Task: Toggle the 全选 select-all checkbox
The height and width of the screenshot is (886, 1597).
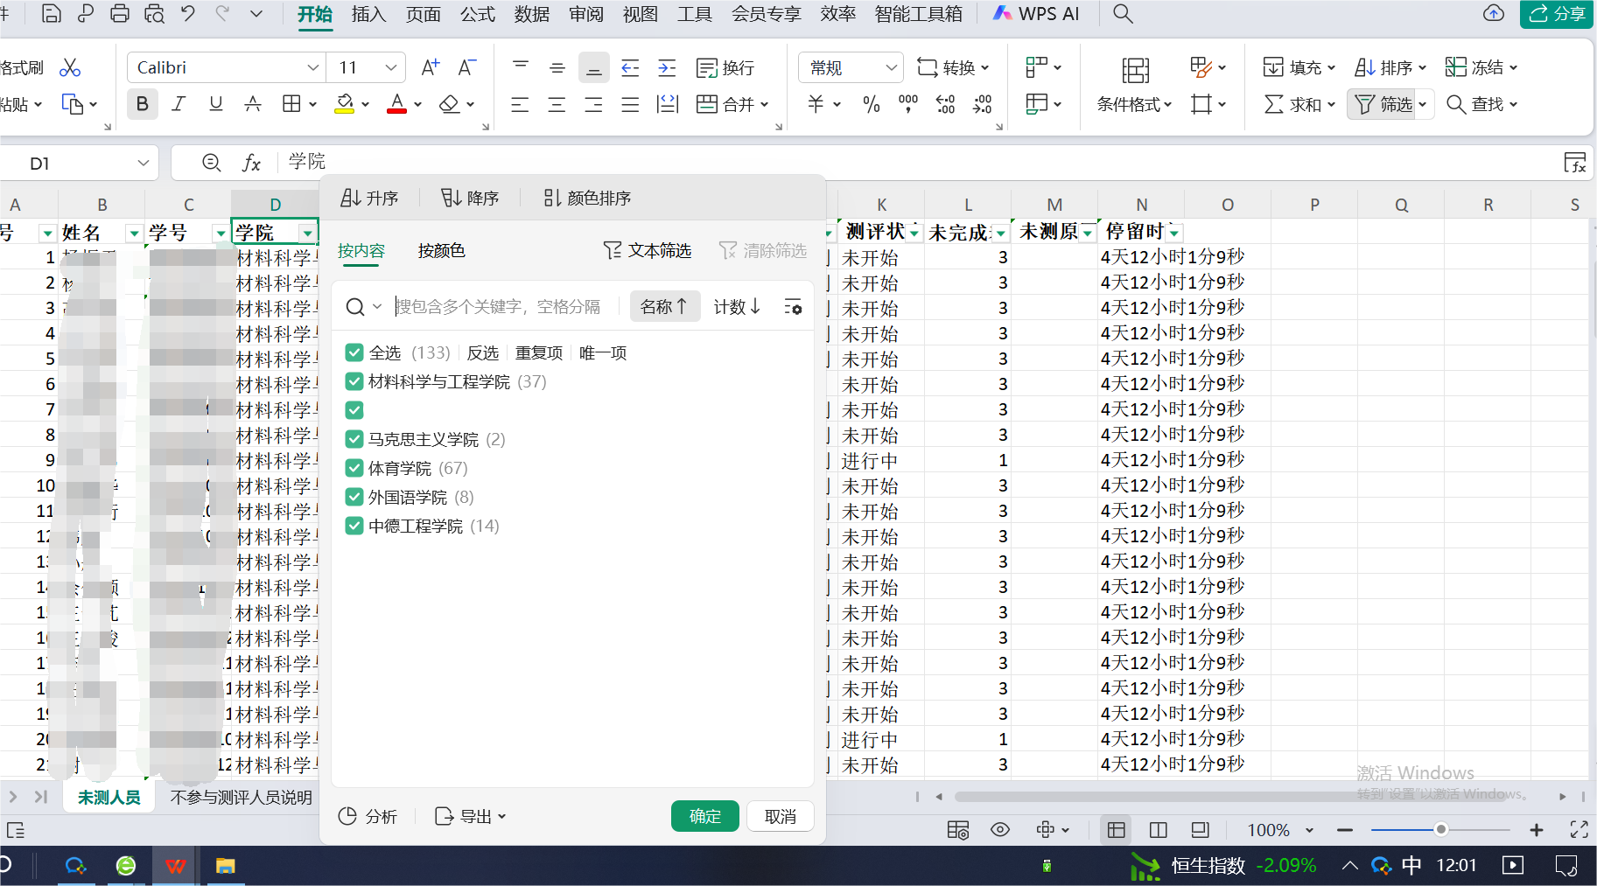Action: [354, 352]
